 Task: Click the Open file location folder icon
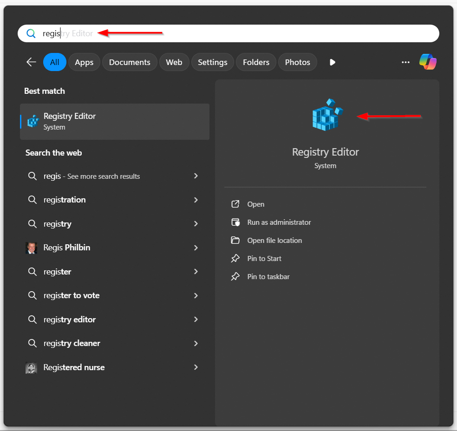(x=235, y=240)
